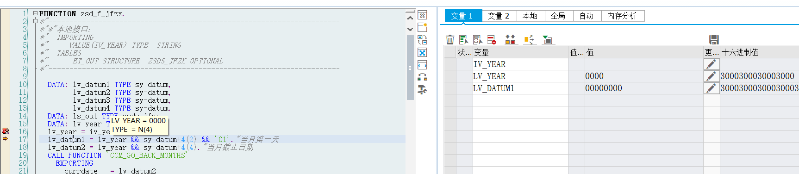Click the colored blocks arrows toolbar icon
This screenshot has height=174, width=799.
click(x=510, y=40)
